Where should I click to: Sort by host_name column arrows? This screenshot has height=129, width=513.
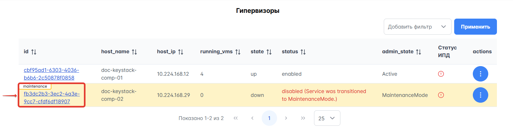(x=134, y=52)
